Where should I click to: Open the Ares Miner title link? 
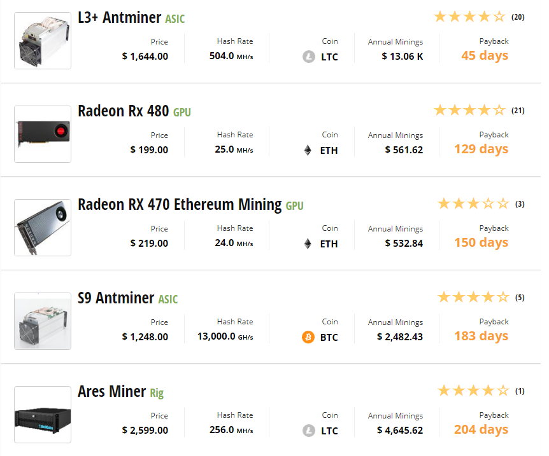[111, 391]
